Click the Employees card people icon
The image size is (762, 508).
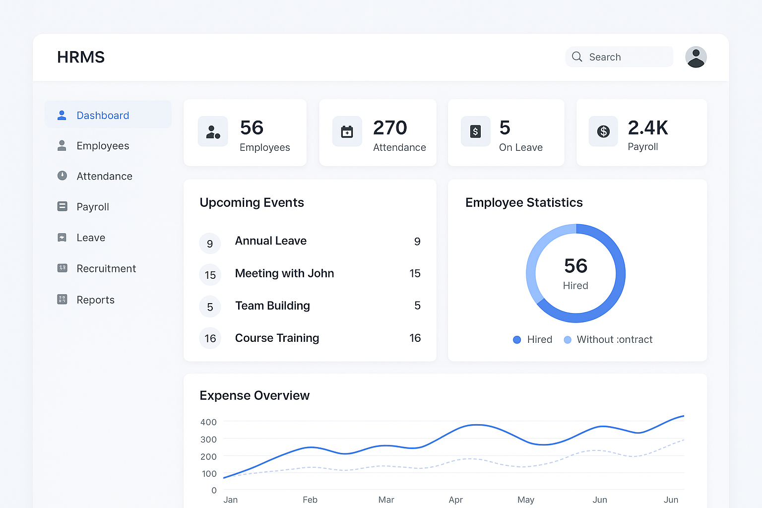pos(213,131)
